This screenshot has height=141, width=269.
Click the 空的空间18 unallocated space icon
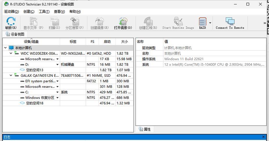pyautogui.click(x=22, y=103)
